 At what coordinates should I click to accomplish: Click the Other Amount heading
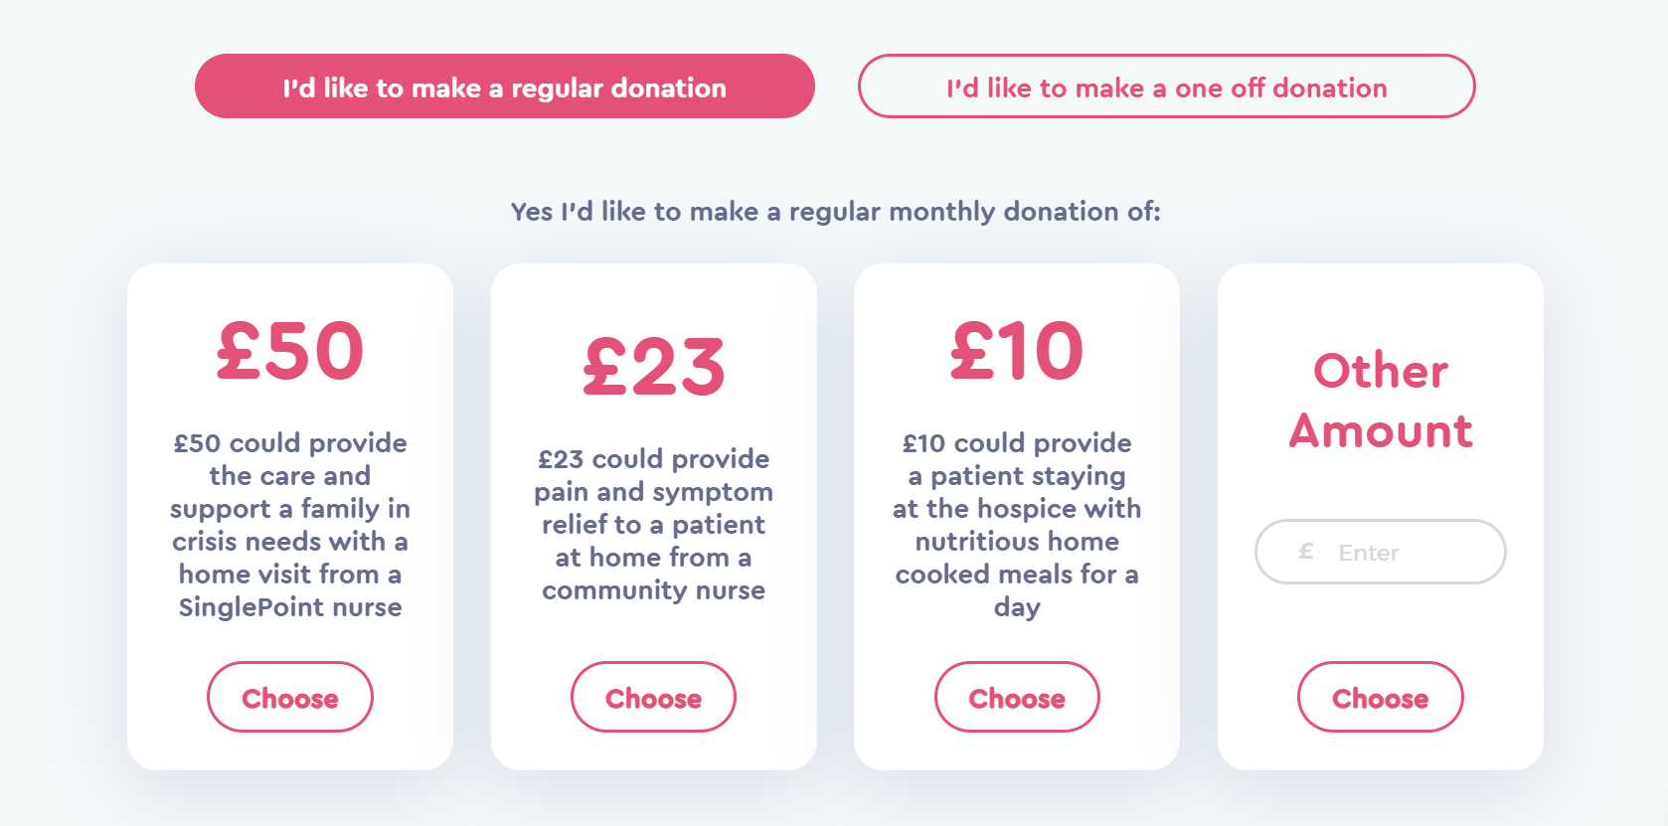1381,401
